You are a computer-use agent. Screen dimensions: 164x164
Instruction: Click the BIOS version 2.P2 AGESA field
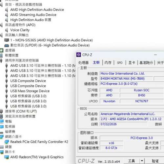[x=132, y=119]
